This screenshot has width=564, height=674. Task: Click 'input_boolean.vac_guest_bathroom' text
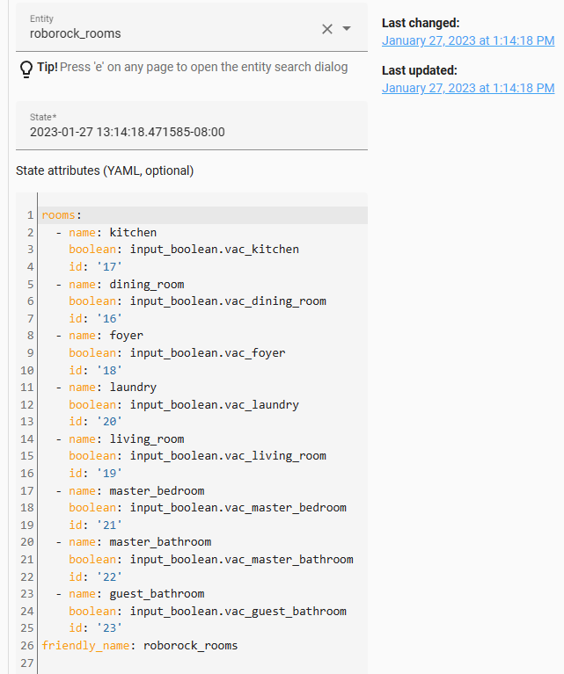[x=238, y=611]
